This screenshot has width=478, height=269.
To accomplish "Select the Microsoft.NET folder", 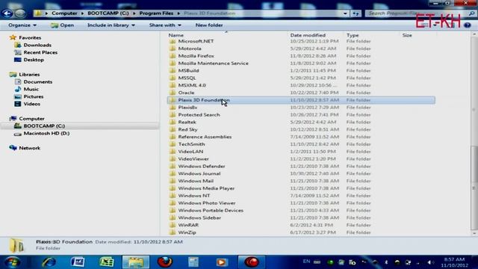I will point(196,41).
